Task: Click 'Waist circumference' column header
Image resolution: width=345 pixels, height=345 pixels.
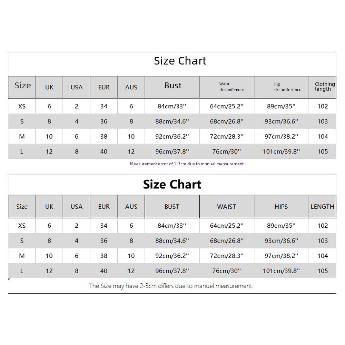Action: point(227,87)
